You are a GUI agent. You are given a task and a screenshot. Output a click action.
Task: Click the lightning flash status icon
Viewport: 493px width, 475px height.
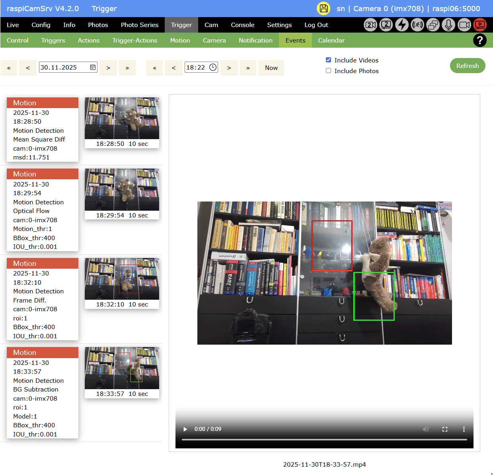(401, 25)
